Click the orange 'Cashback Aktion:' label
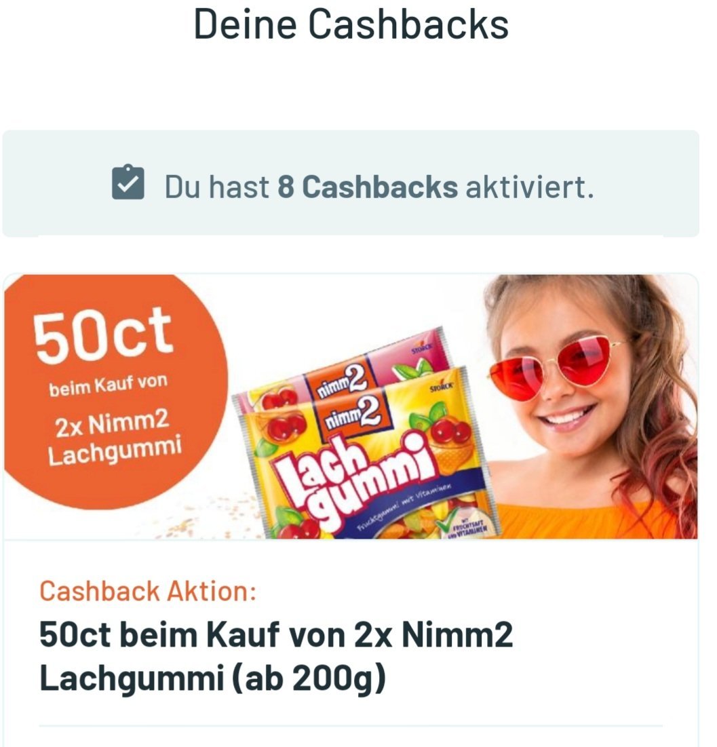The height and width of the screenshot is (747, 717). 148,591
